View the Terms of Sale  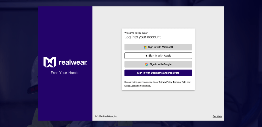(x=179, y=82)
